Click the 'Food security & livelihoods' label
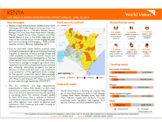The width and height of the screenshot is (162, 122). point(120,69)
